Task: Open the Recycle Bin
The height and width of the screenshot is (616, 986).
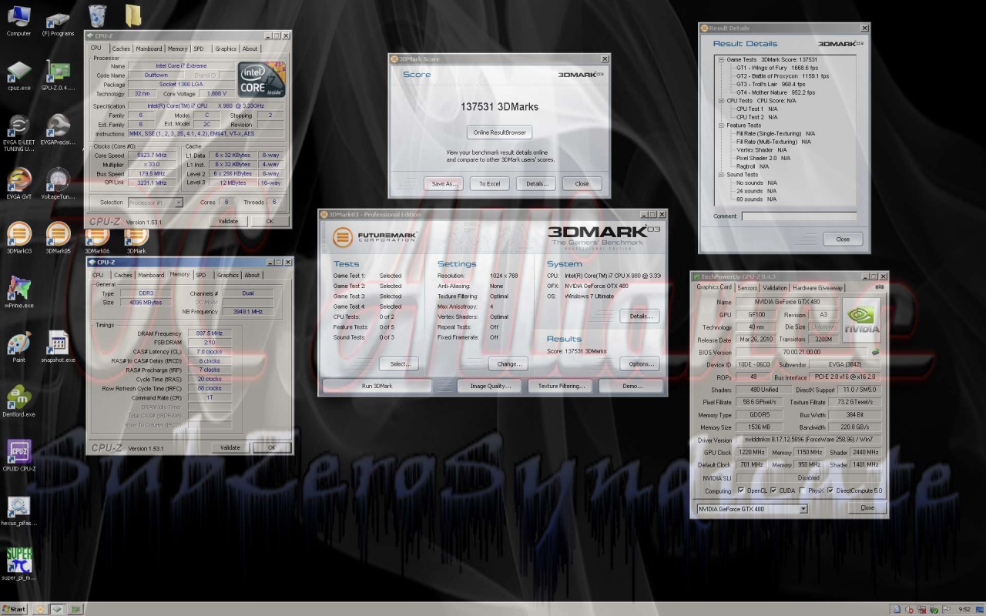Action: [97, 15]
